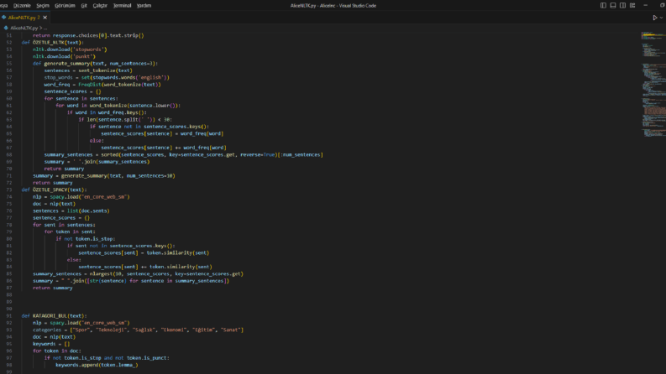Screen dimensions: 666x374
Task: Toggle the secondary side bar layout icon
Action: click(x=622, y=6)
